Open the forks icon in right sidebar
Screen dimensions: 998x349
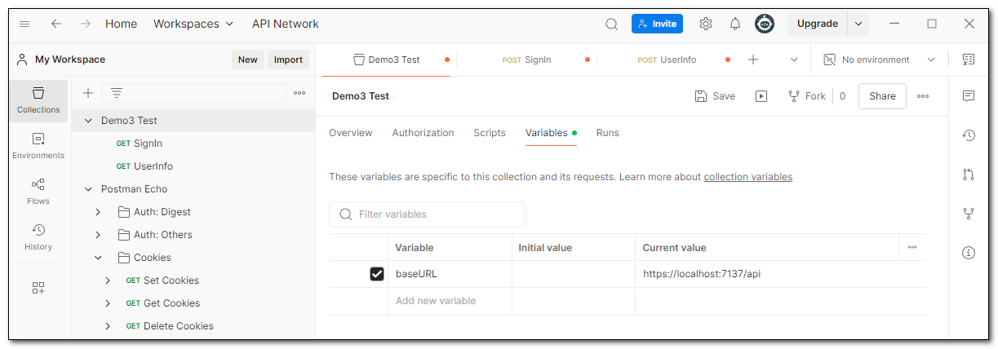tap(969, 214)
